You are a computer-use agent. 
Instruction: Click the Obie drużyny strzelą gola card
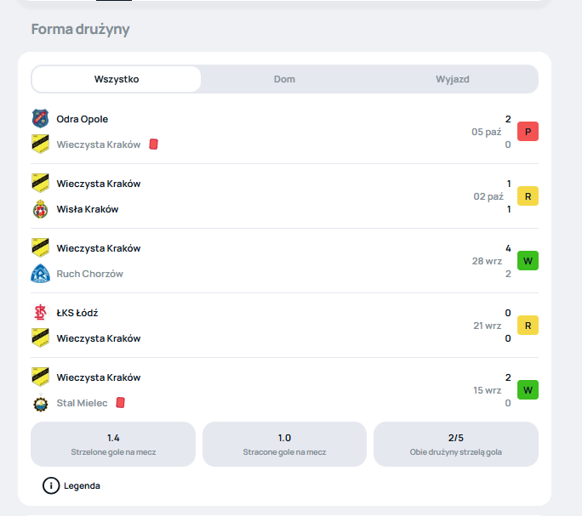click(x=456, y=444)
